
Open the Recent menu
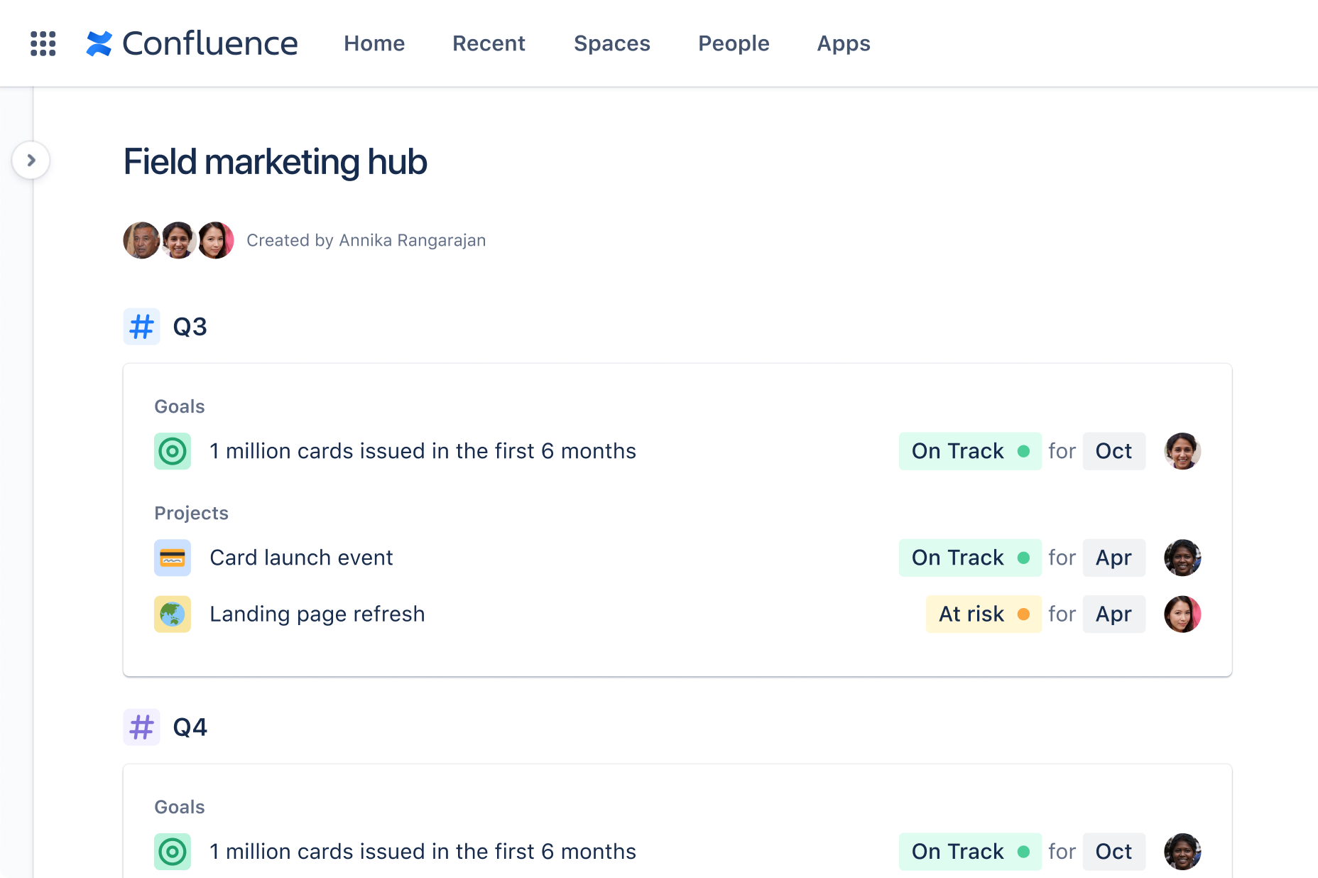[x=489, y=43]
